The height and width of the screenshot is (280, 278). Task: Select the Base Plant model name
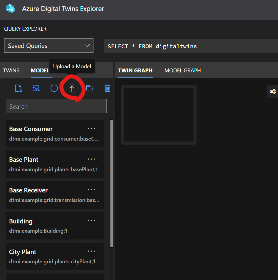click(x=24, y=160)
